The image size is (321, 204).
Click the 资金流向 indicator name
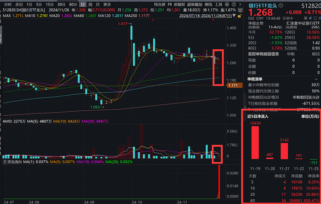point(14,162)
